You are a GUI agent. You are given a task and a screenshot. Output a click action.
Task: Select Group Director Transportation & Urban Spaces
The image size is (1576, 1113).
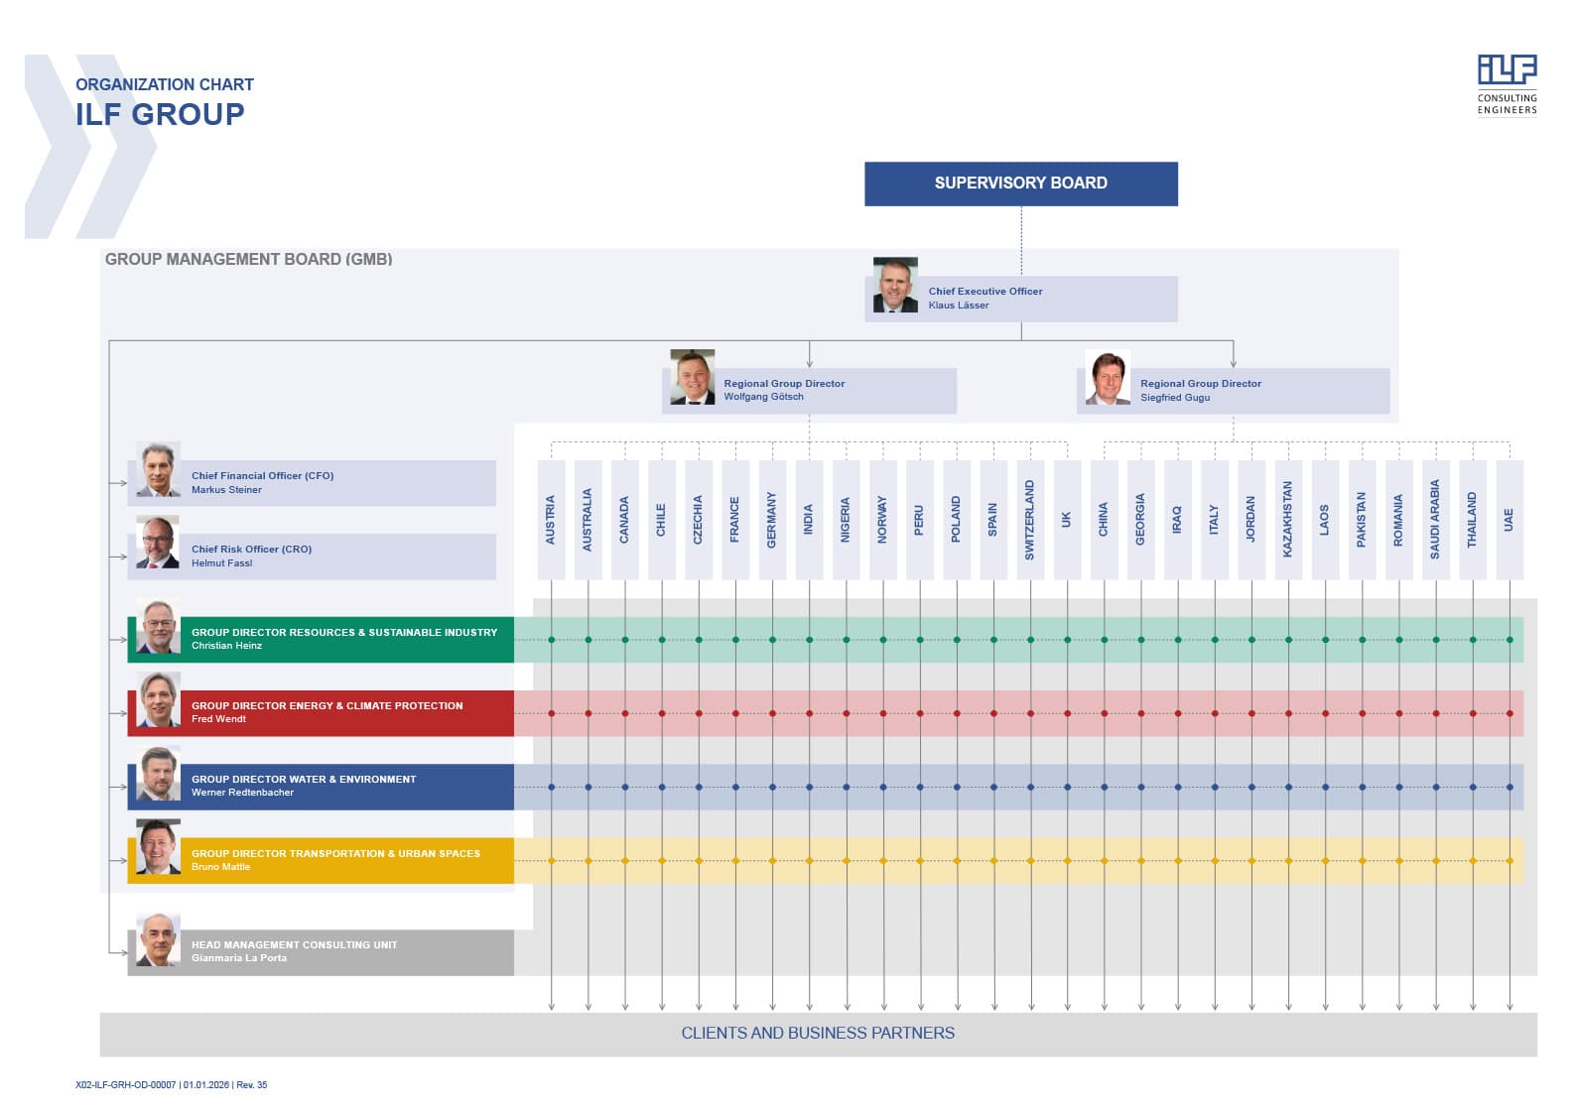click(x=321, y=861)
